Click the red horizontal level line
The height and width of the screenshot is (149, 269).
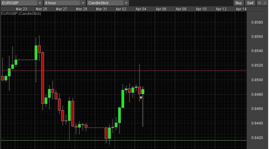tap(123, 70)
